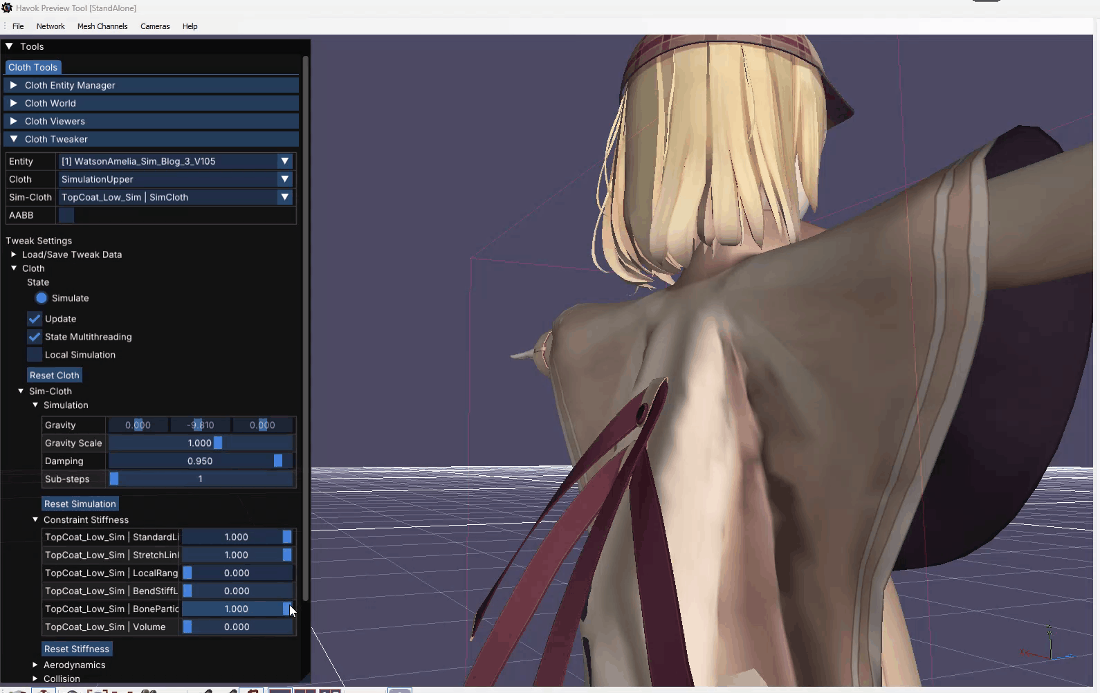Click the StandardLink stiffness slider
Viewport: 1100px width, 693px height.
[x=237, y=537]
